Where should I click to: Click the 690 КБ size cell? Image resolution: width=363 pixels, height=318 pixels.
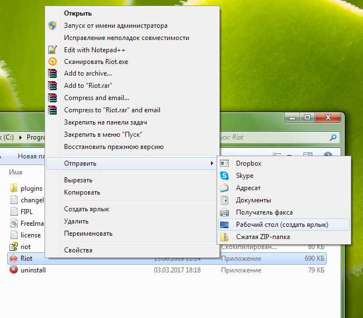[315, 259]
